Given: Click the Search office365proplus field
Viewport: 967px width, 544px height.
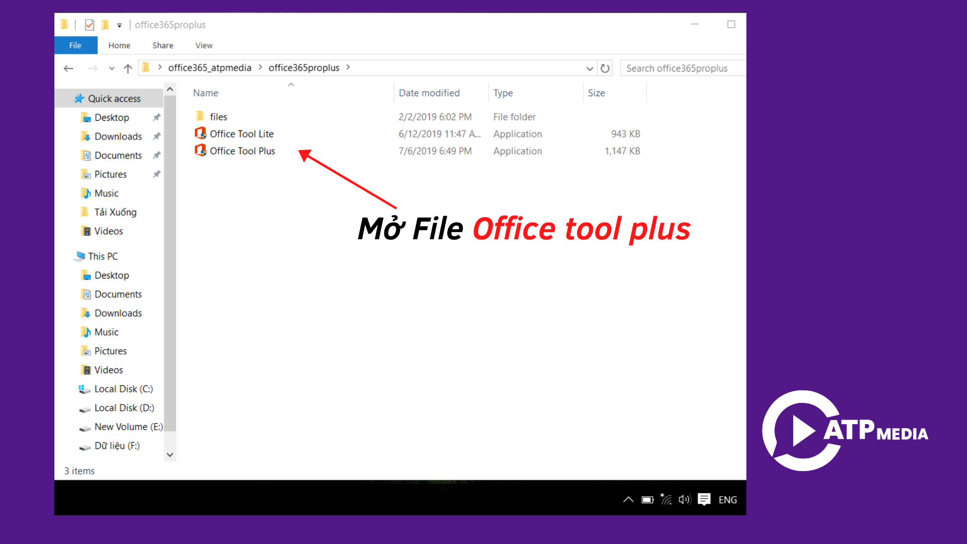Looking at the screenshot, I should pyautogui.click(x=683, y=68).
